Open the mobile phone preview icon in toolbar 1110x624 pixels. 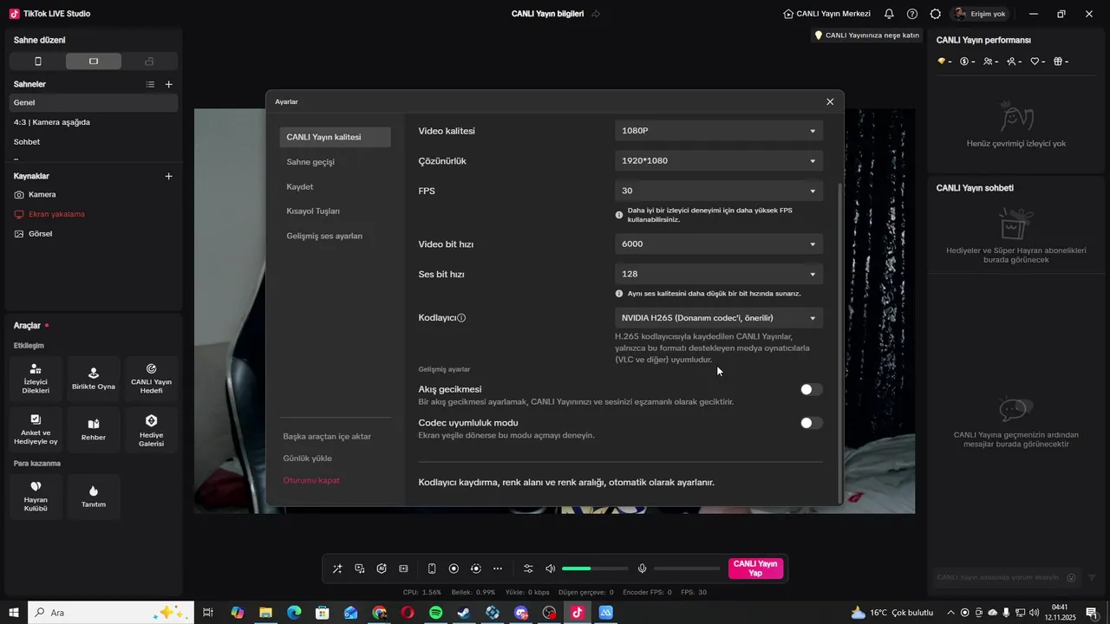pyautogui.click(x=432, y=569)
